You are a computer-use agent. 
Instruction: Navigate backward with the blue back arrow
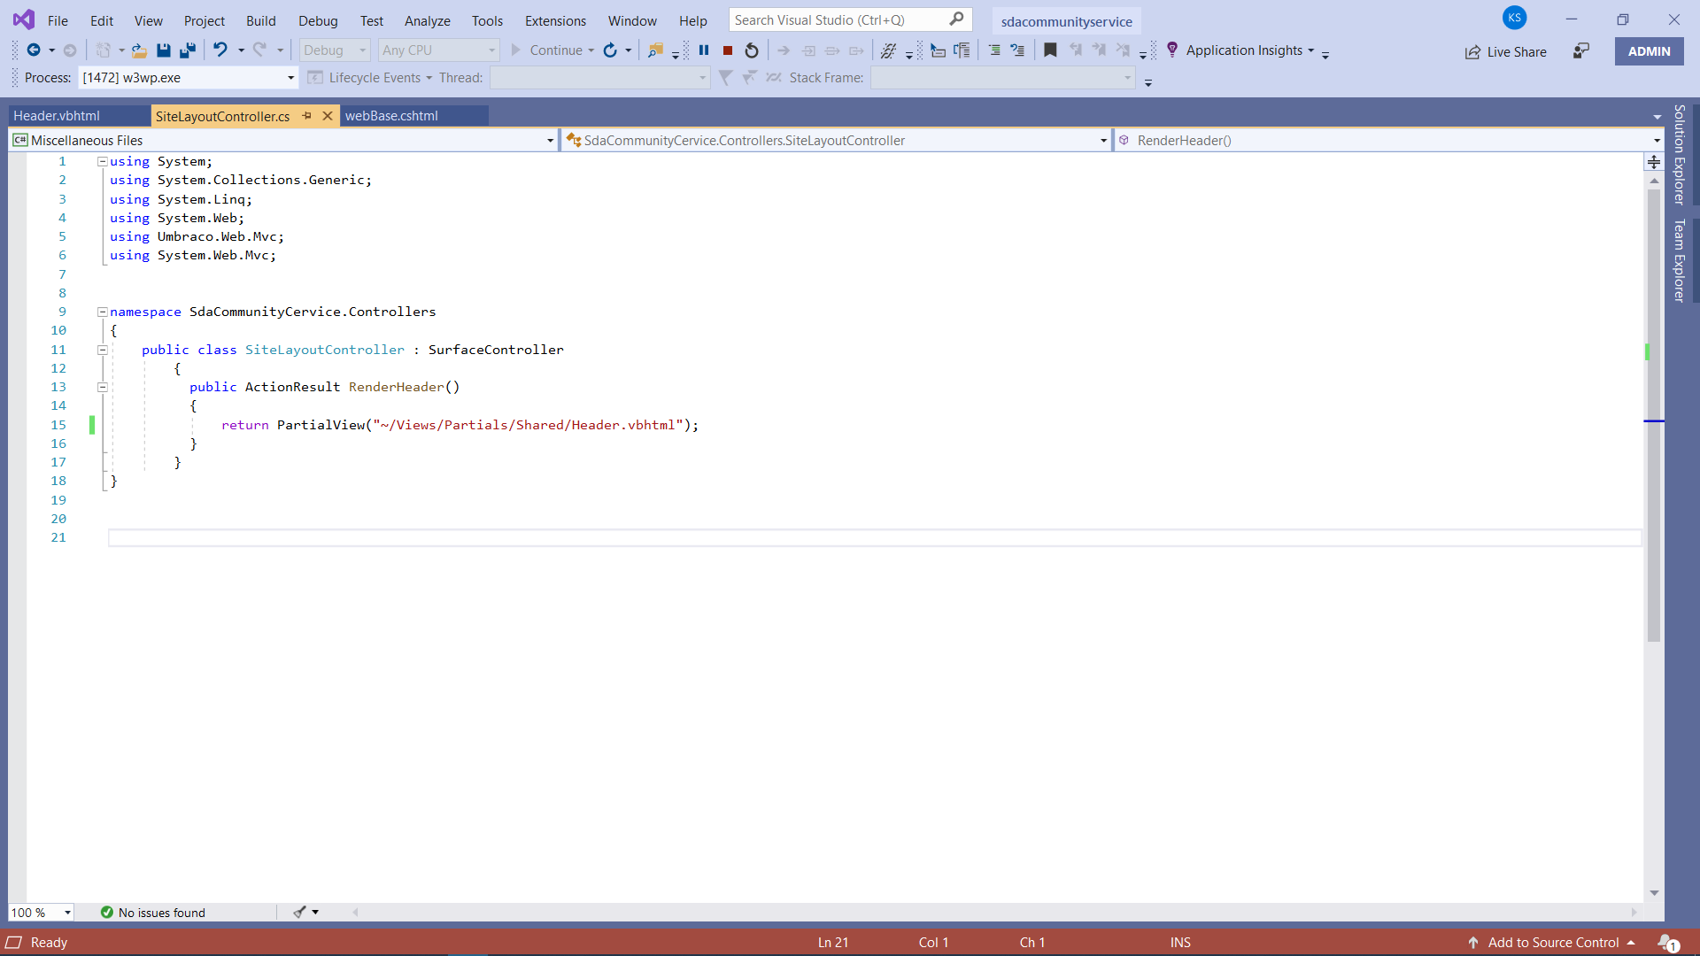[x=34, y=50]
